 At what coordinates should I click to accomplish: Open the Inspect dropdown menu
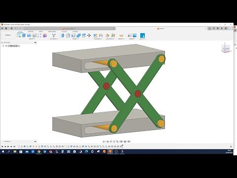click(x=121, y=39)
